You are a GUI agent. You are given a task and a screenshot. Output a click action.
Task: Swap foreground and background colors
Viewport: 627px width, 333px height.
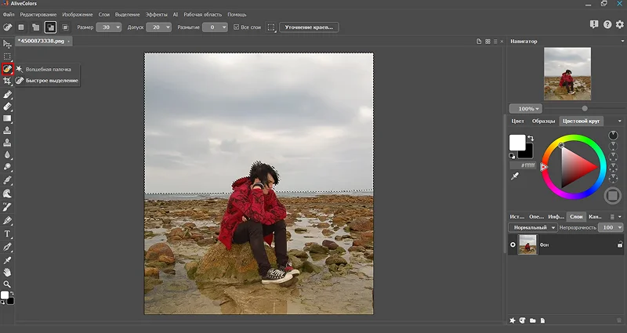(x=531, y=138)
